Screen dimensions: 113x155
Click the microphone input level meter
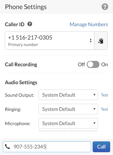click(68, 131)
